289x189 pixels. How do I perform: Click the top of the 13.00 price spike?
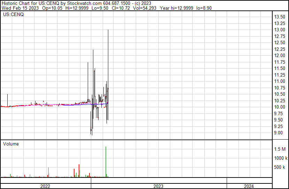(108, 31)
